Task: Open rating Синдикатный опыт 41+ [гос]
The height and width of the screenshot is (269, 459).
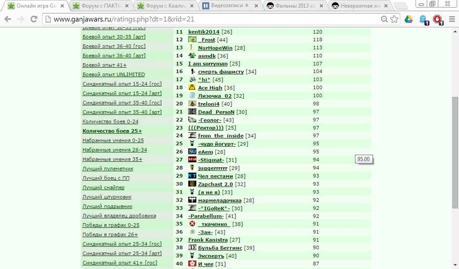Action: [120, 263]
